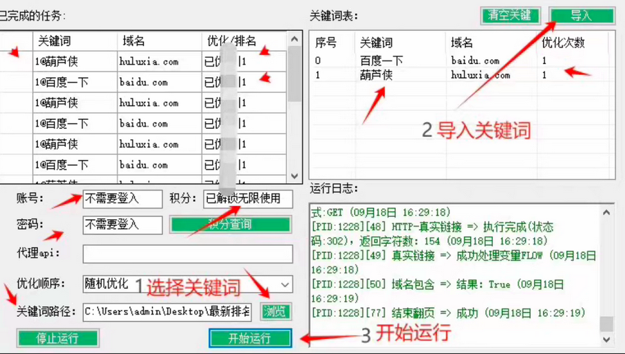The width and height of the screenshot is (625, 354).
Task: Click the HTTP-真实链接 执行完成 log line
Action: pyautogui.click(x=432, y=234)
